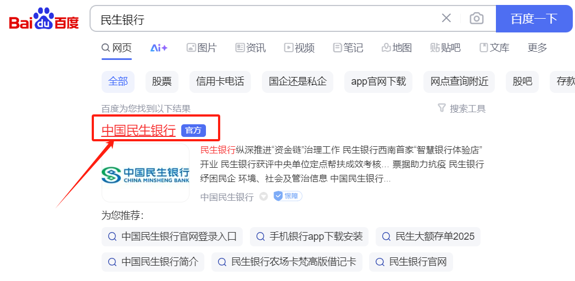Click the 保障 shield badge

click(288, 196)
